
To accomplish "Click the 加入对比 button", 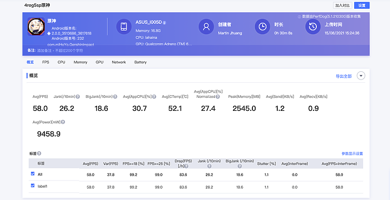I will (342, 5).
